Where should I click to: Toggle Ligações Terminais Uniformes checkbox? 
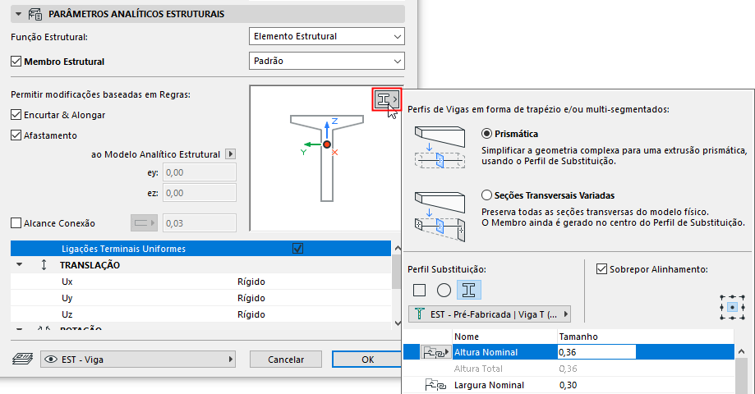pos(297,248)
